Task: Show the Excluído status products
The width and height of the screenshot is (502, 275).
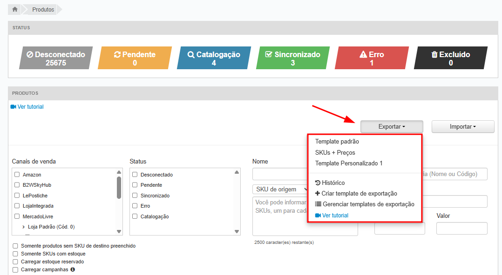Action: coord(450,58)
